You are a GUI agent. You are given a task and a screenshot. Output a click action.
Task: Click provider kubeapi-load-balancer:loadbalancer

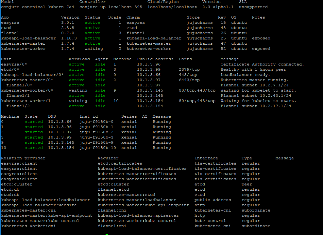[45, 200]
